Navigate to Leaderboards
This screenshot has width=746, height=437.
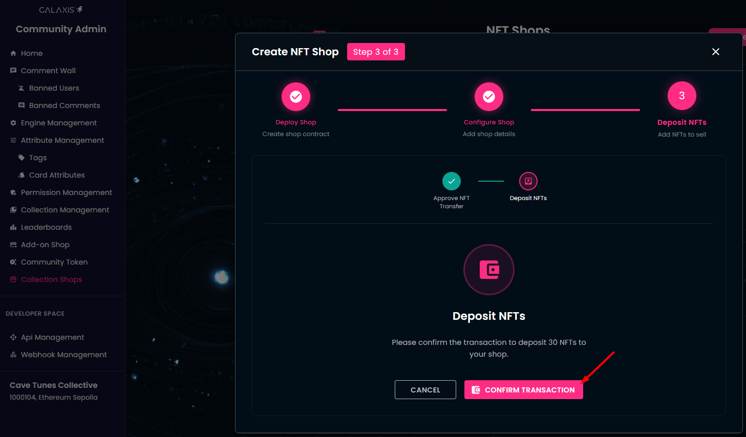[46, 227]
